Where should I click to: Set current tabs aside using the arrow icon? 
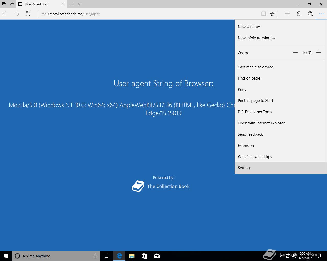[12, 4]
